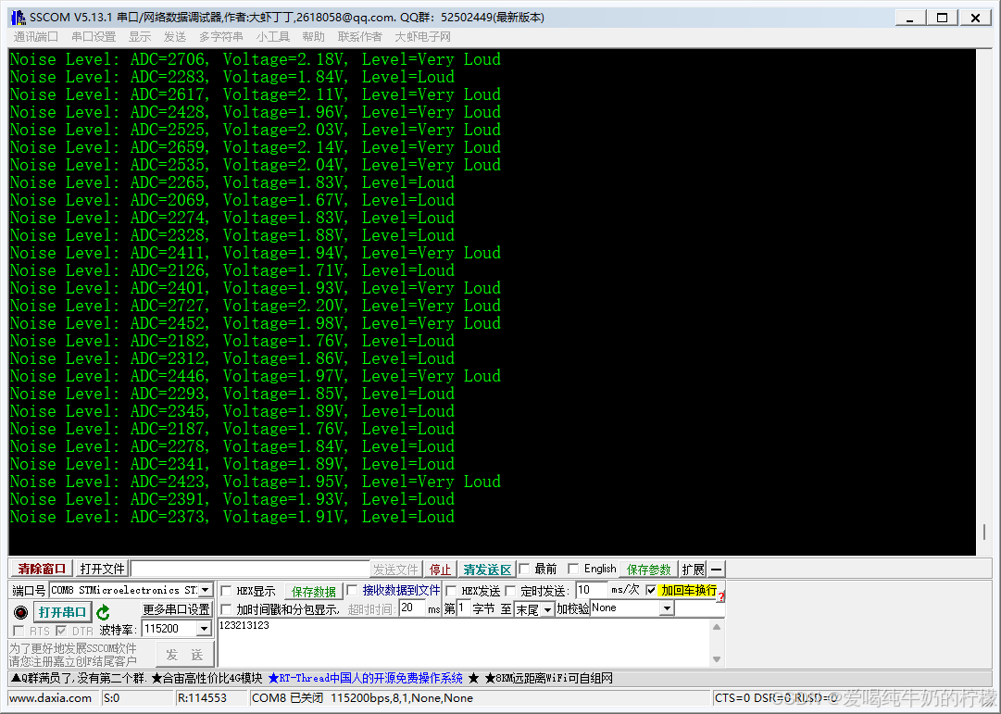Screen dimensions: 1001x714
Task: Click the line with ADC=2706
Action: tap(256, 59)
